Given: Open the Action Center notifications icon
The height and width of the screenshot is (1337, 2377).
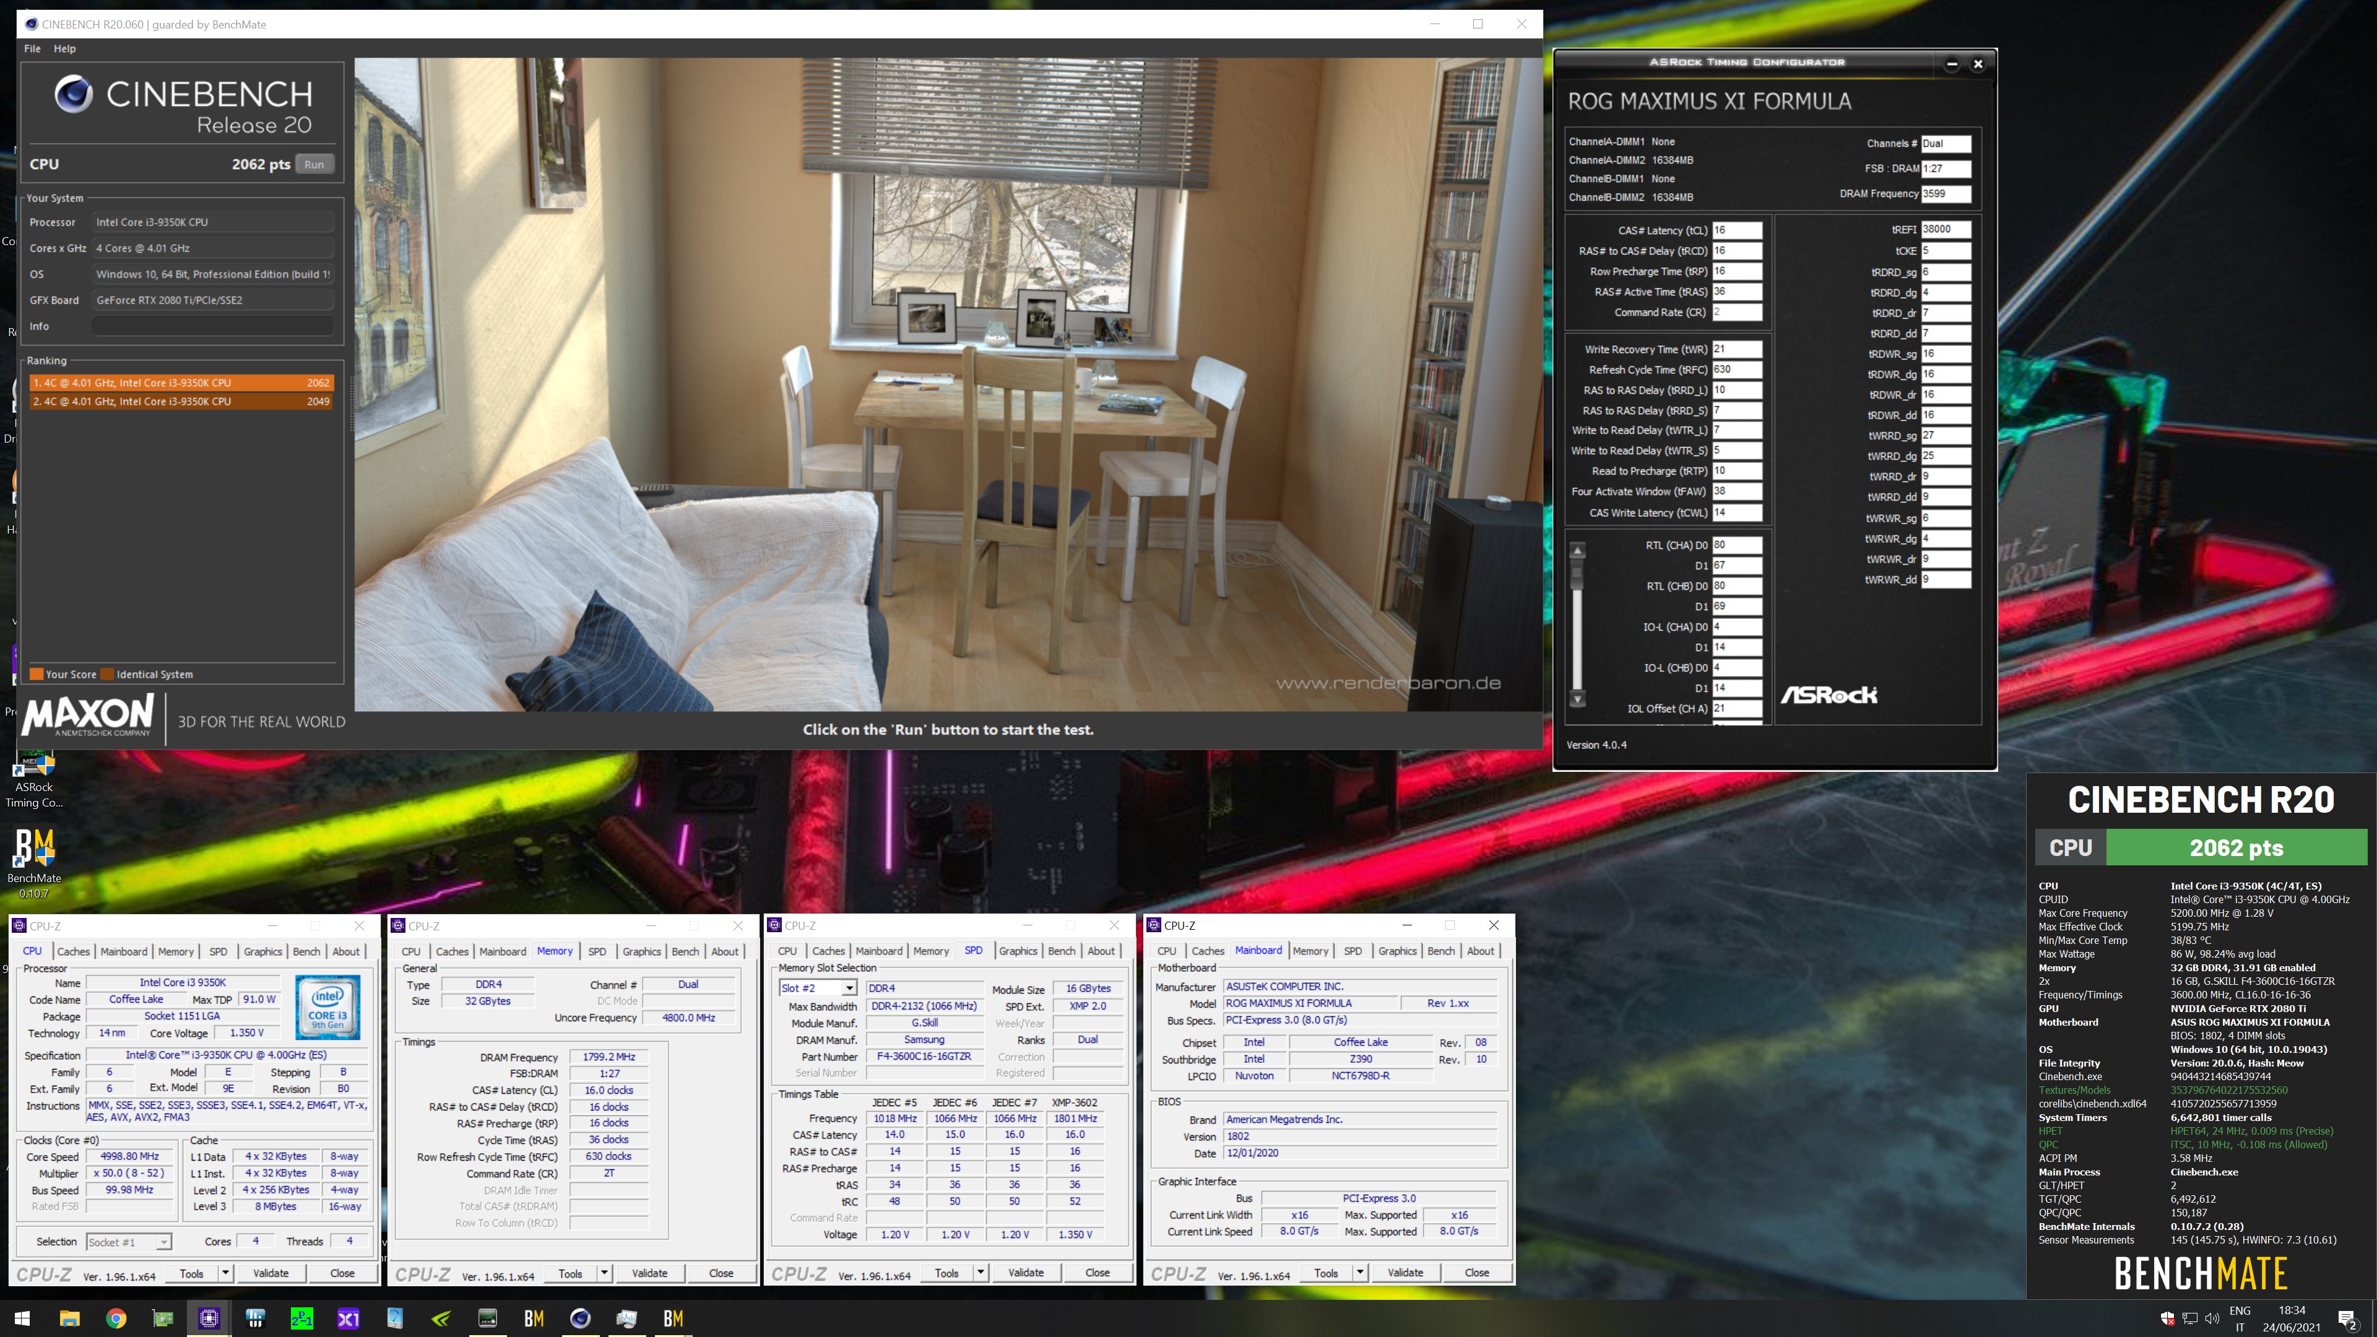Looking at the screenshot, I should coord(2349,1320).
